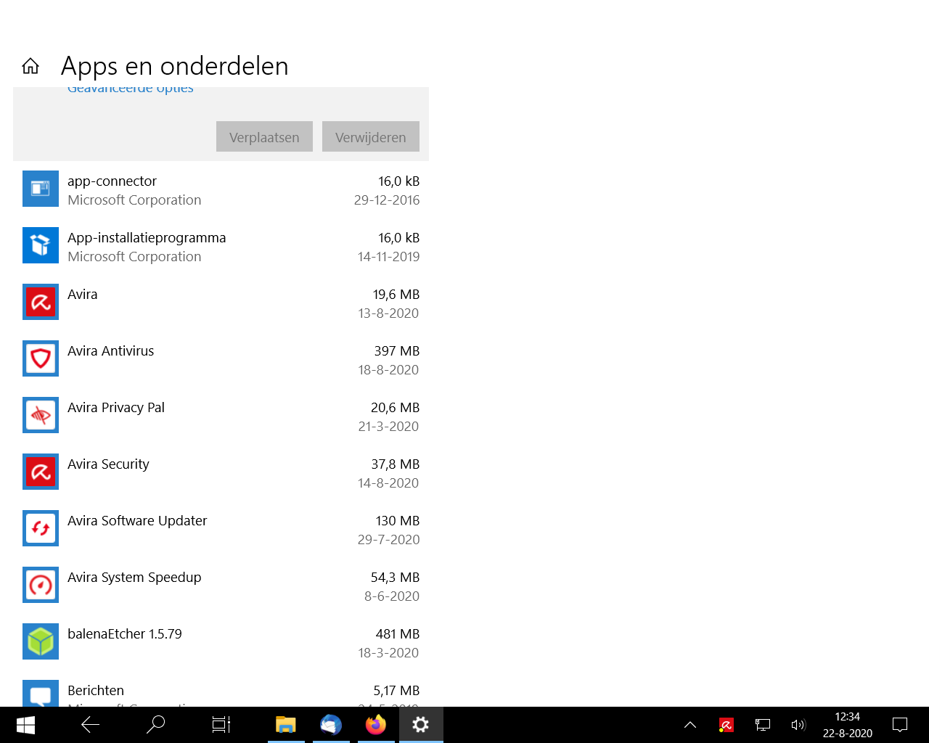Viewport: 929px width, 743px height.
Task: Open network status in system tray
Action: tap(763, 725)
